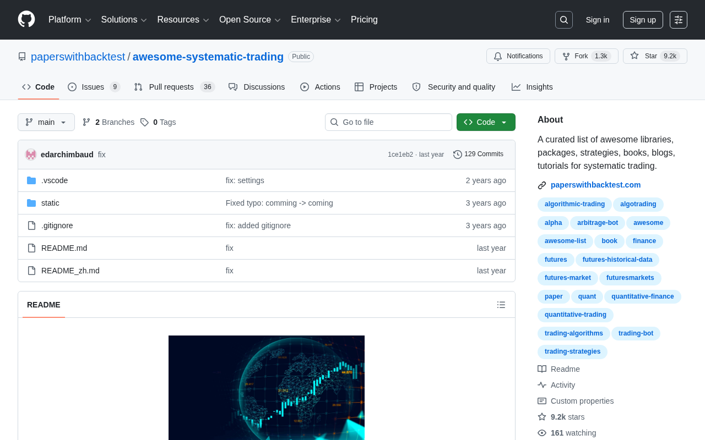This screenshot has height=440, width=705.
Task: Select the arbitrage-bot topic tag
Action: (598, 223)
